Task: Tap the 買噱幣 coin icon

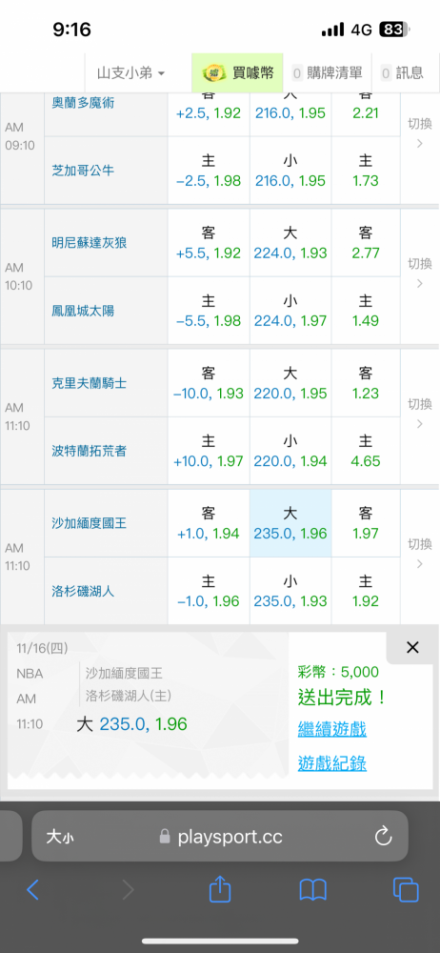Action: click(x=211, y=73)
